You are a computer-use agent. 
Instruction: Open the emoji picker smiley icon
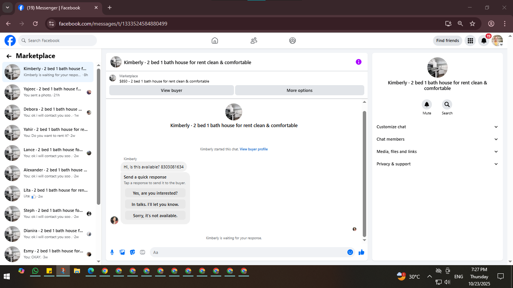click(350, 252)
